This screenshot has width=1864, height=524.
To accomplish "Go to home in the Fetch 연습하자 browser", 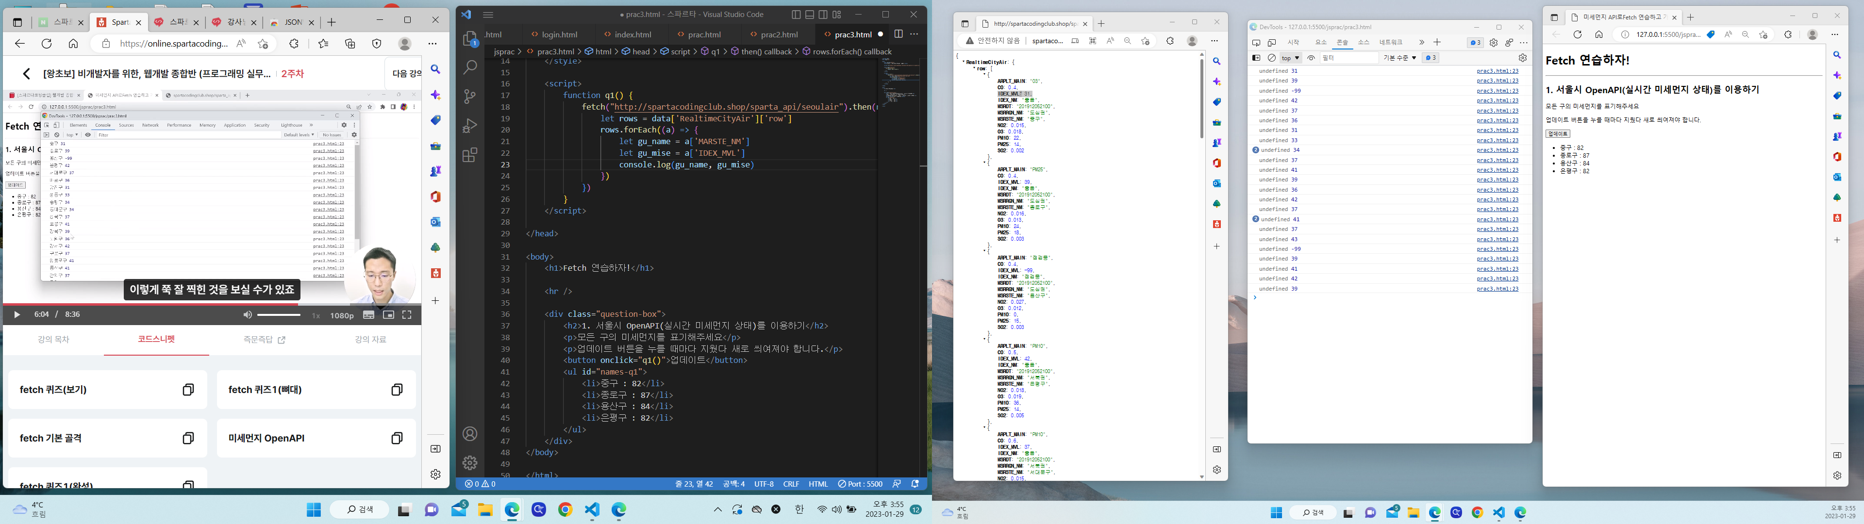I will 1599,35.
